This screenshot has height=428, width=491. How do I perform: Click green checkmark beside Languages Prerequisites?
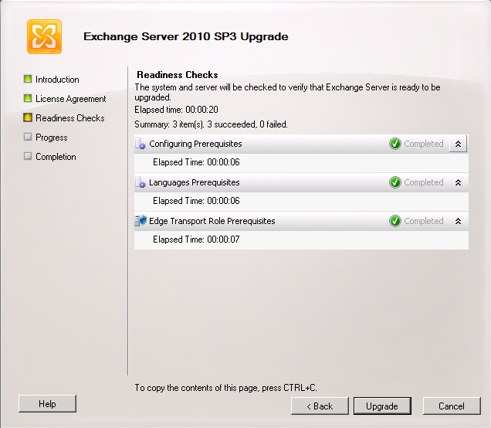click(394, 182)
